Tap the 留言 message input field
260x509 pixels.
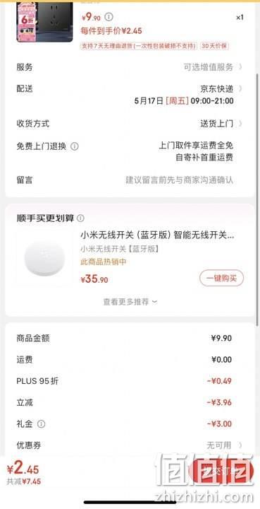(179, 180)
